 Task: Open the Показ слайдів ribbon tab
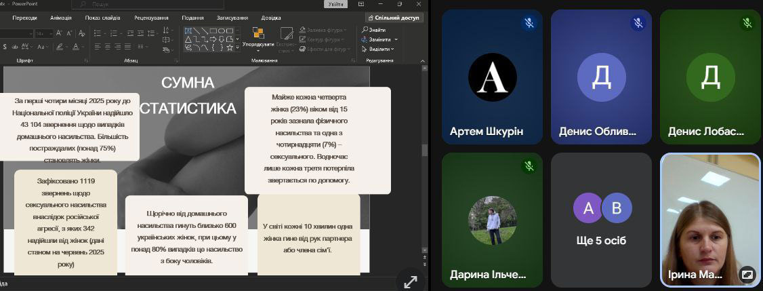[x=103, y=18]
